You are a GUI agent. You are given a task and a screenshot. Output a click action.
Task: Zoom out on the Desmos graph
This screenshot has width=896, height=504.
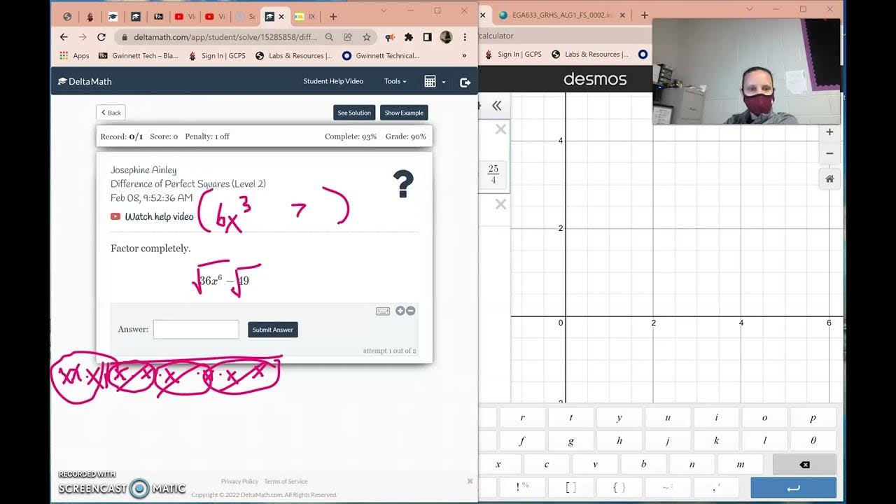829,153
